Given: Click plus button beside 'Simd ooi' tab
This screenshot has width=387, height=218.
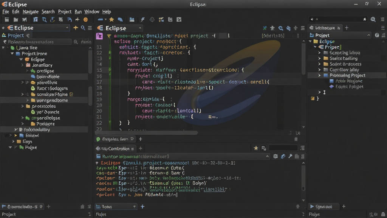Looking at the screenshot, I should [x=344, y=206].
